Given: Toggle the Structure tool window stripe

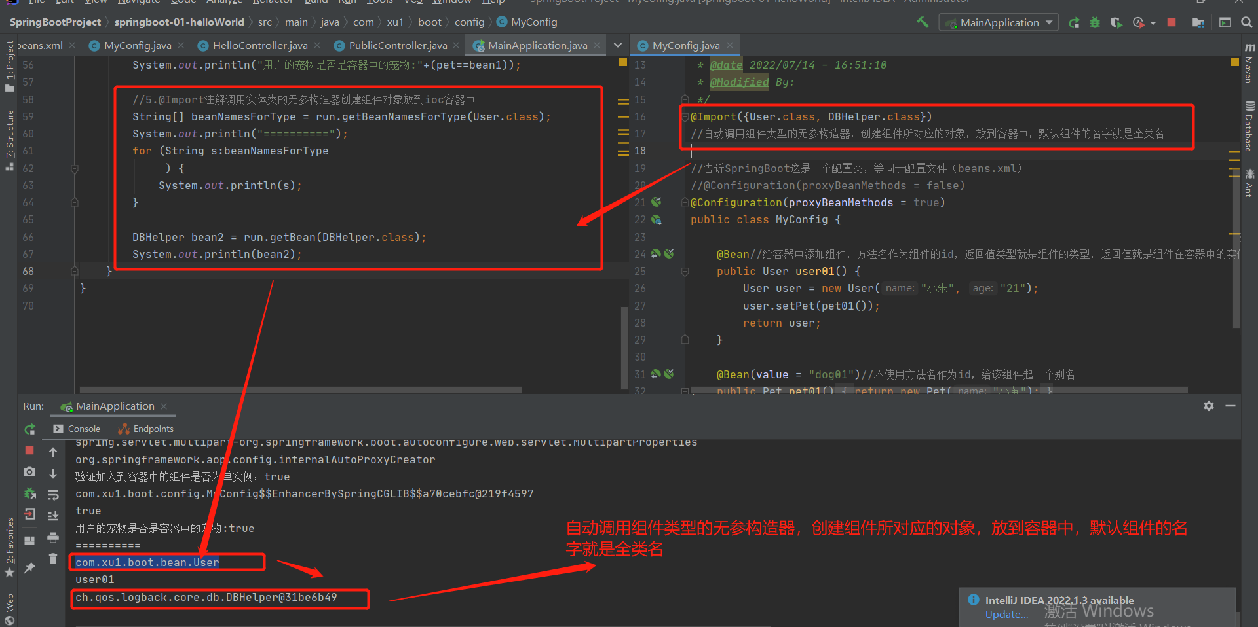Looking at the screenshot, I should [9, 139].
